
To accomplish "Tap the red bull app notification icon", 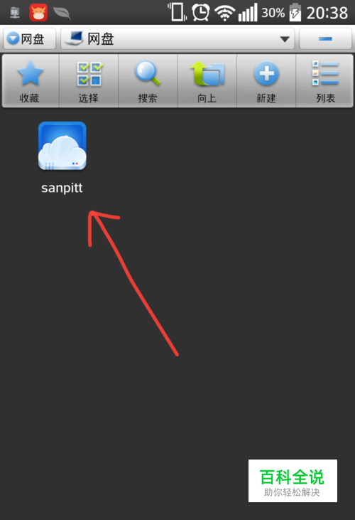I will click(x=38, y=13).
